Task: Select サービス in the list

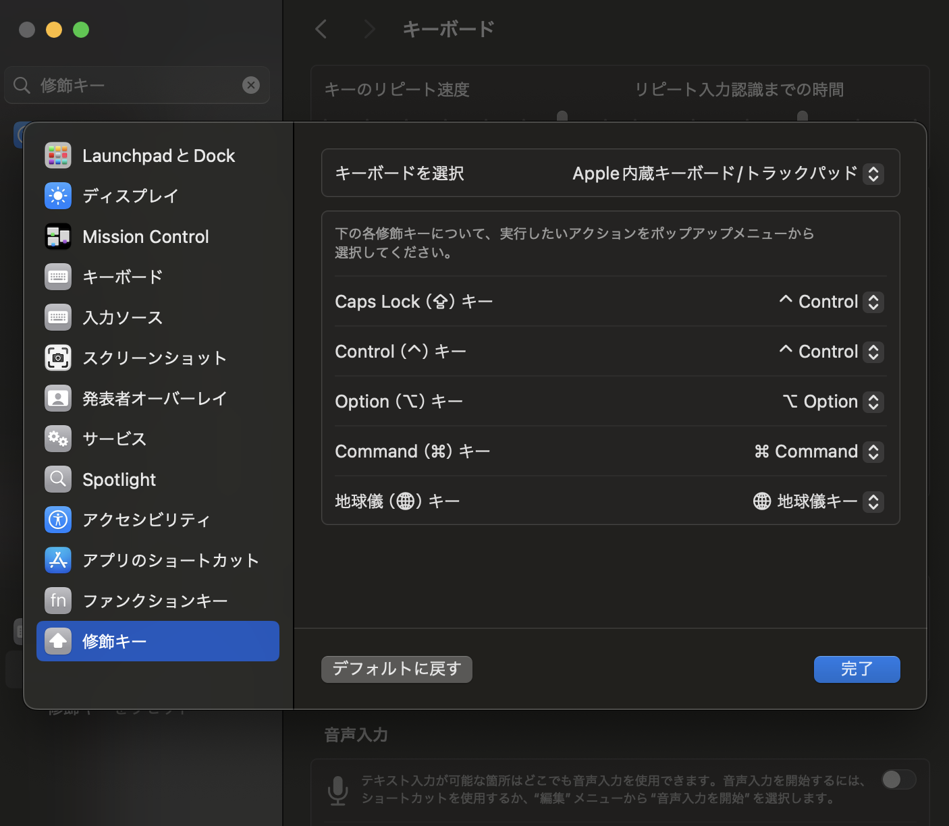Action: point(158,439)
